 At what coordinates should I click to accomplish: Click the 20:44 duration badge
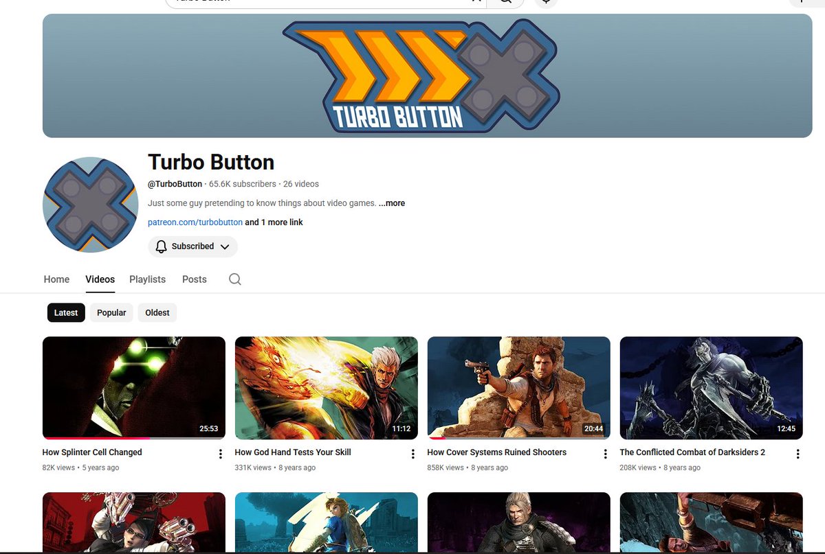[x=594, y=428]
